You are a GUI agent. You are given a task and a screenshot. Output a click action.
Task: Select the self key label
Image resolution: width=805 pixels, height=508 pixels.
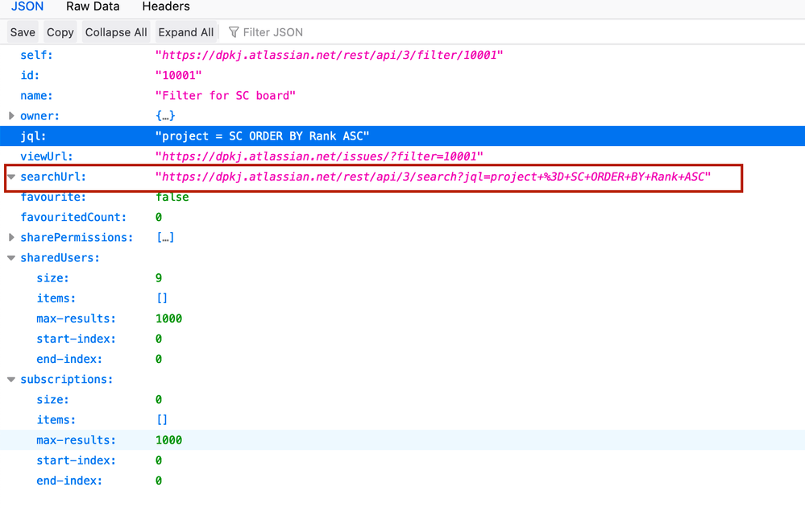(36, 55)
